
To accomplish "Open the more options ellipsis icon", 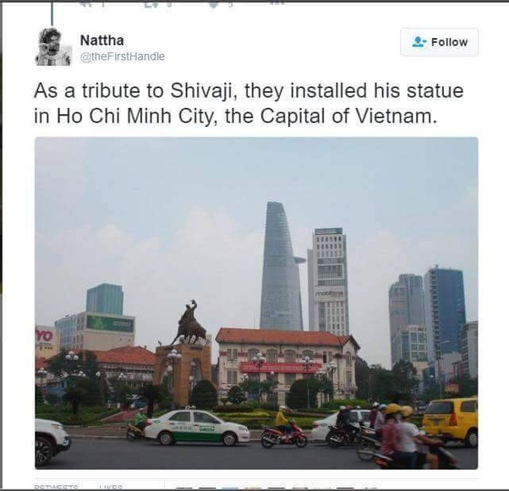I will click(276, 3).
